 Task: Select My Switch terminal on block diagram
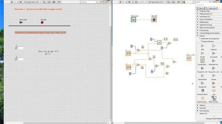pos(133,20)
